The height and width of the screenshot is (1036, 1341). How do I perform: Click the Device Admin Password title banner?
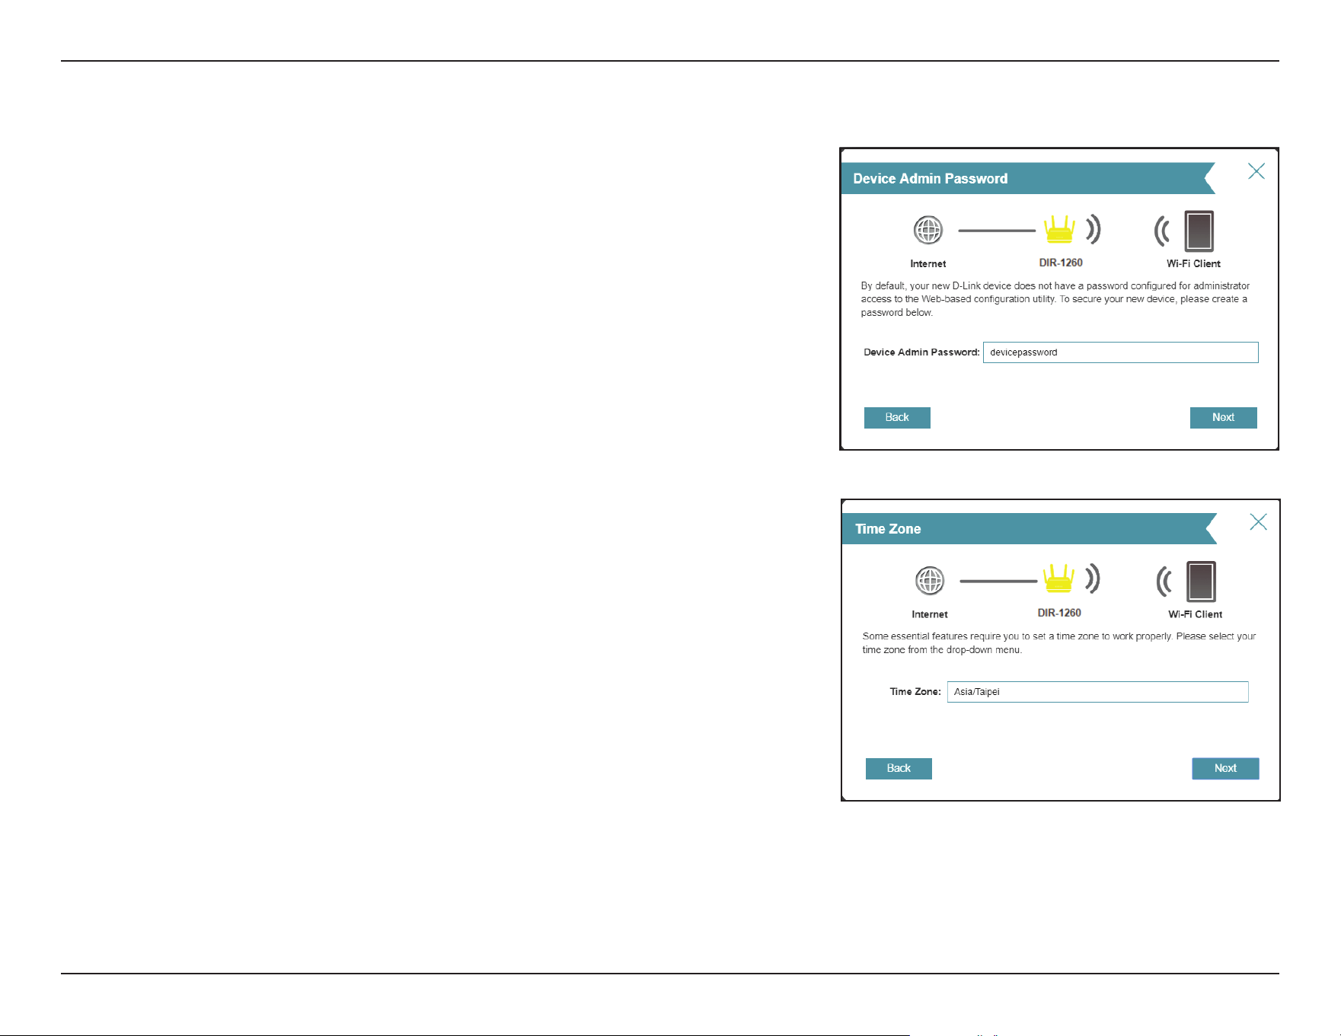pyautogui.click(x=1028, y=179)
